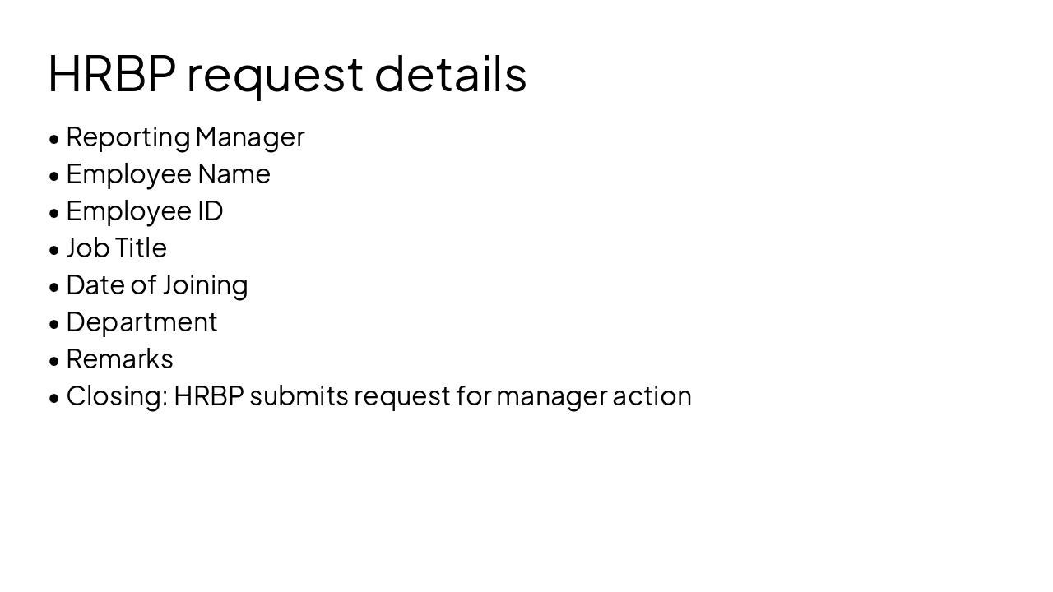Click the word "Closing:" in last bullet
This screenshot has width=1053, height=592.
tap(117, 395)
